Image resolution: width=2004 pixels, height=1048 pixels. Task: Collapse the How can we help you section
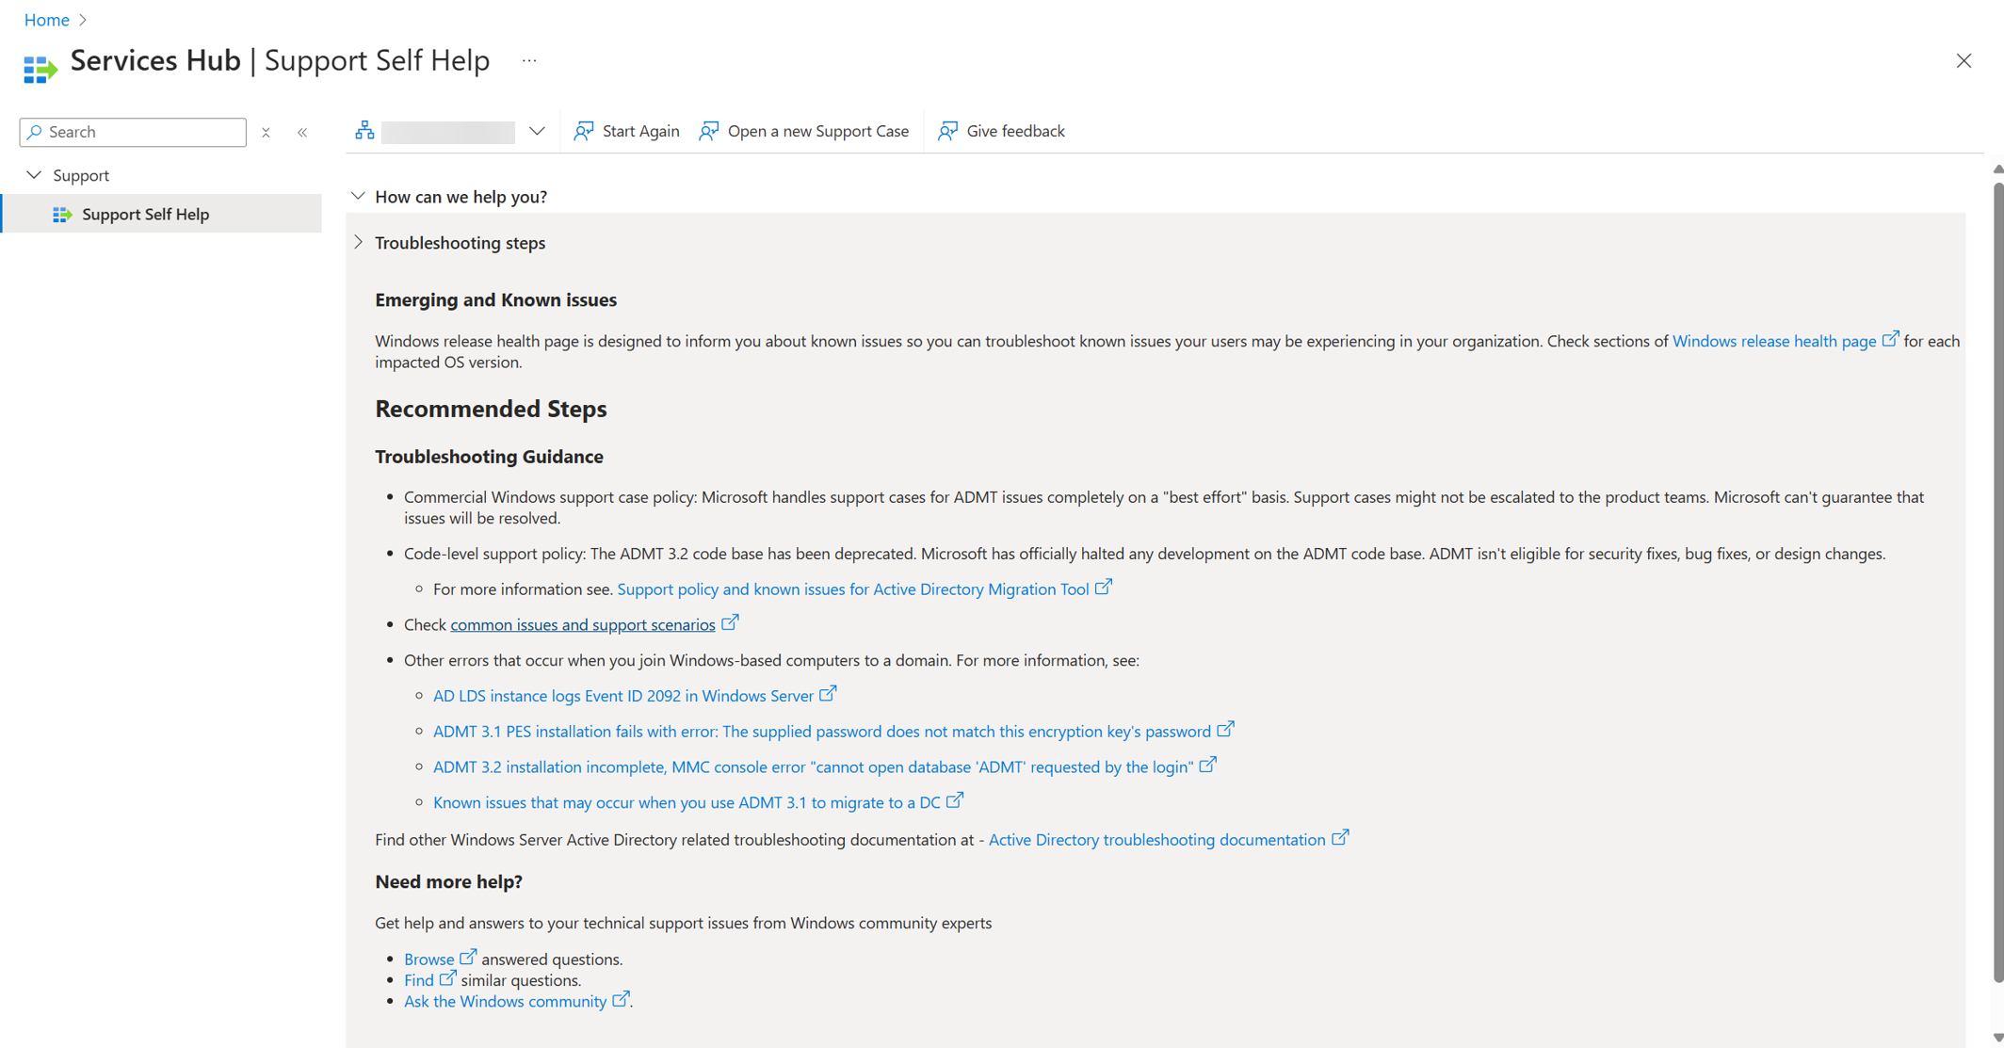[358, 196]
